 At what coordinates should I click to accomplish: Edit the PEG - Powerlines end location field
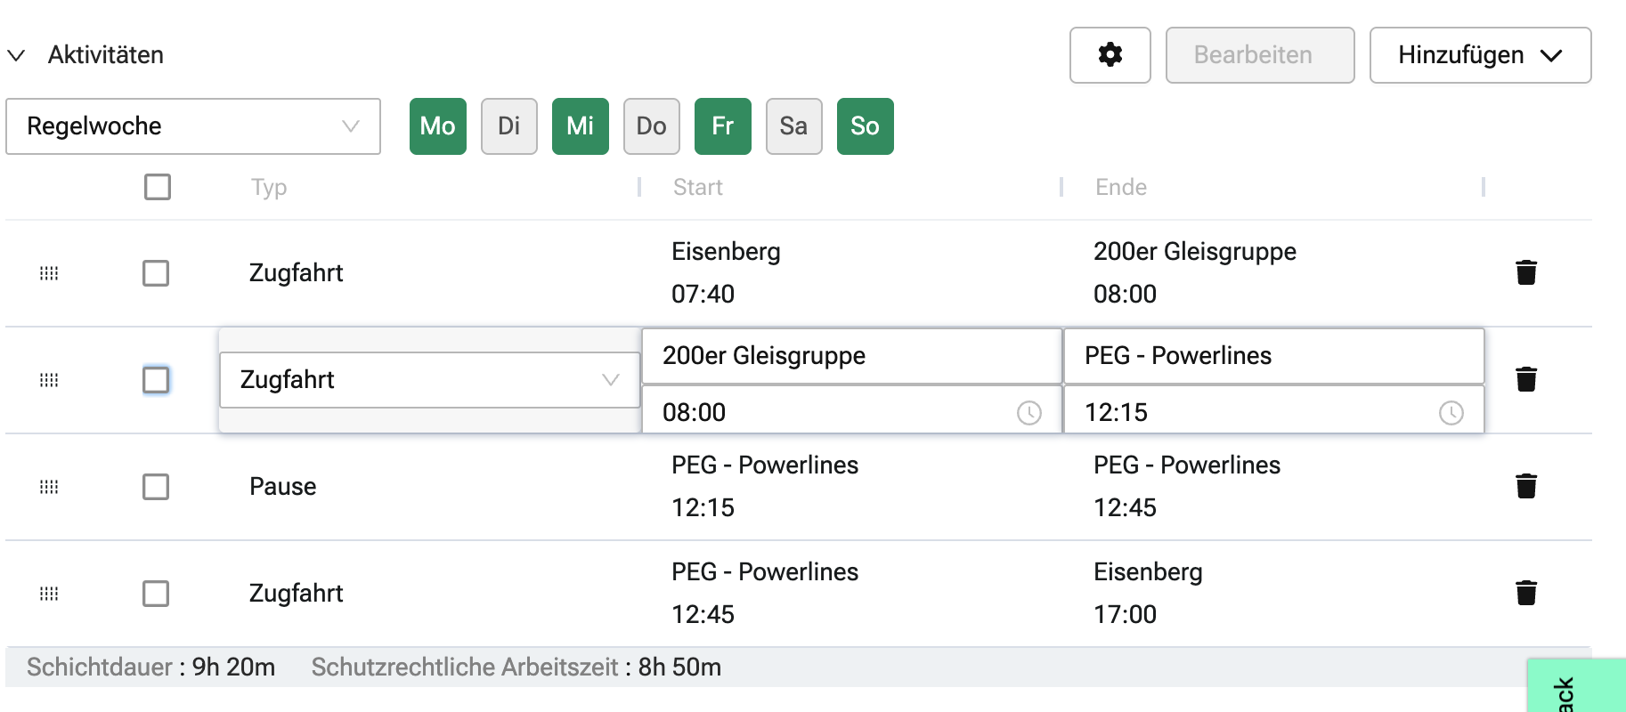tap(1273, 356)
